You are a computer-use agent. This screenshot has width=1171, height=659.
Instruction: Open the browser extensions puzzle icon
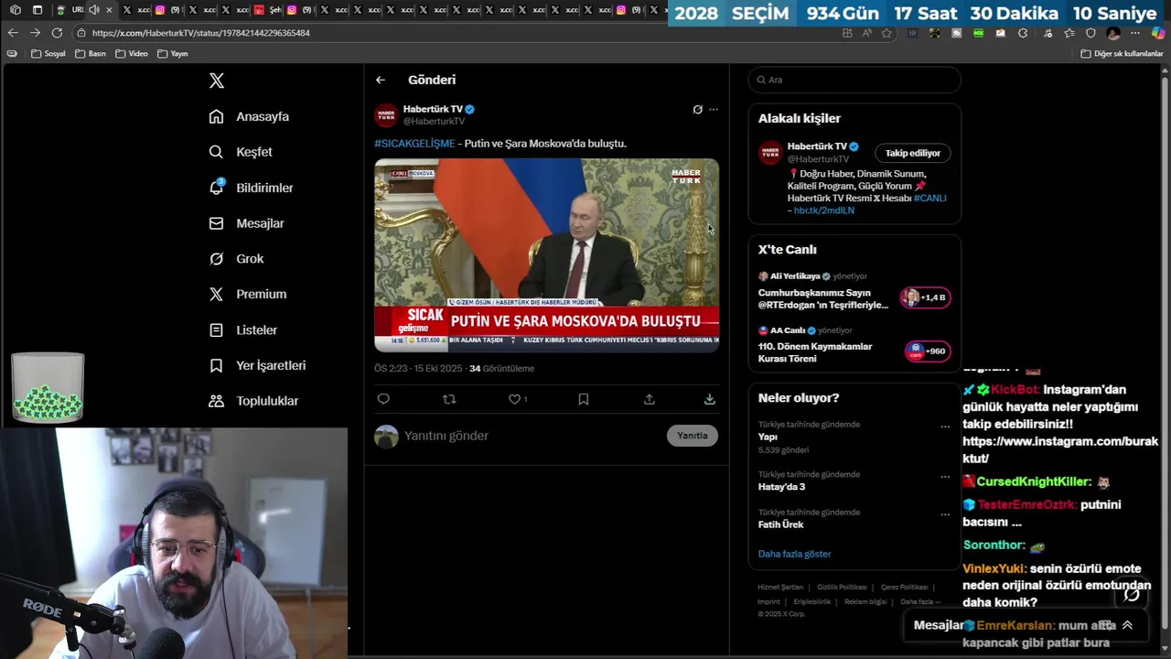point(1023,33)
